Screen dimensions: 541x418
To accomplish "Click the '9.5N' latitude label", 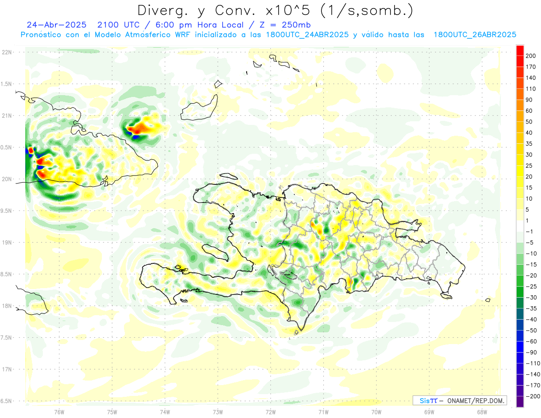I will pyautogui.click(x=7, y=211).
